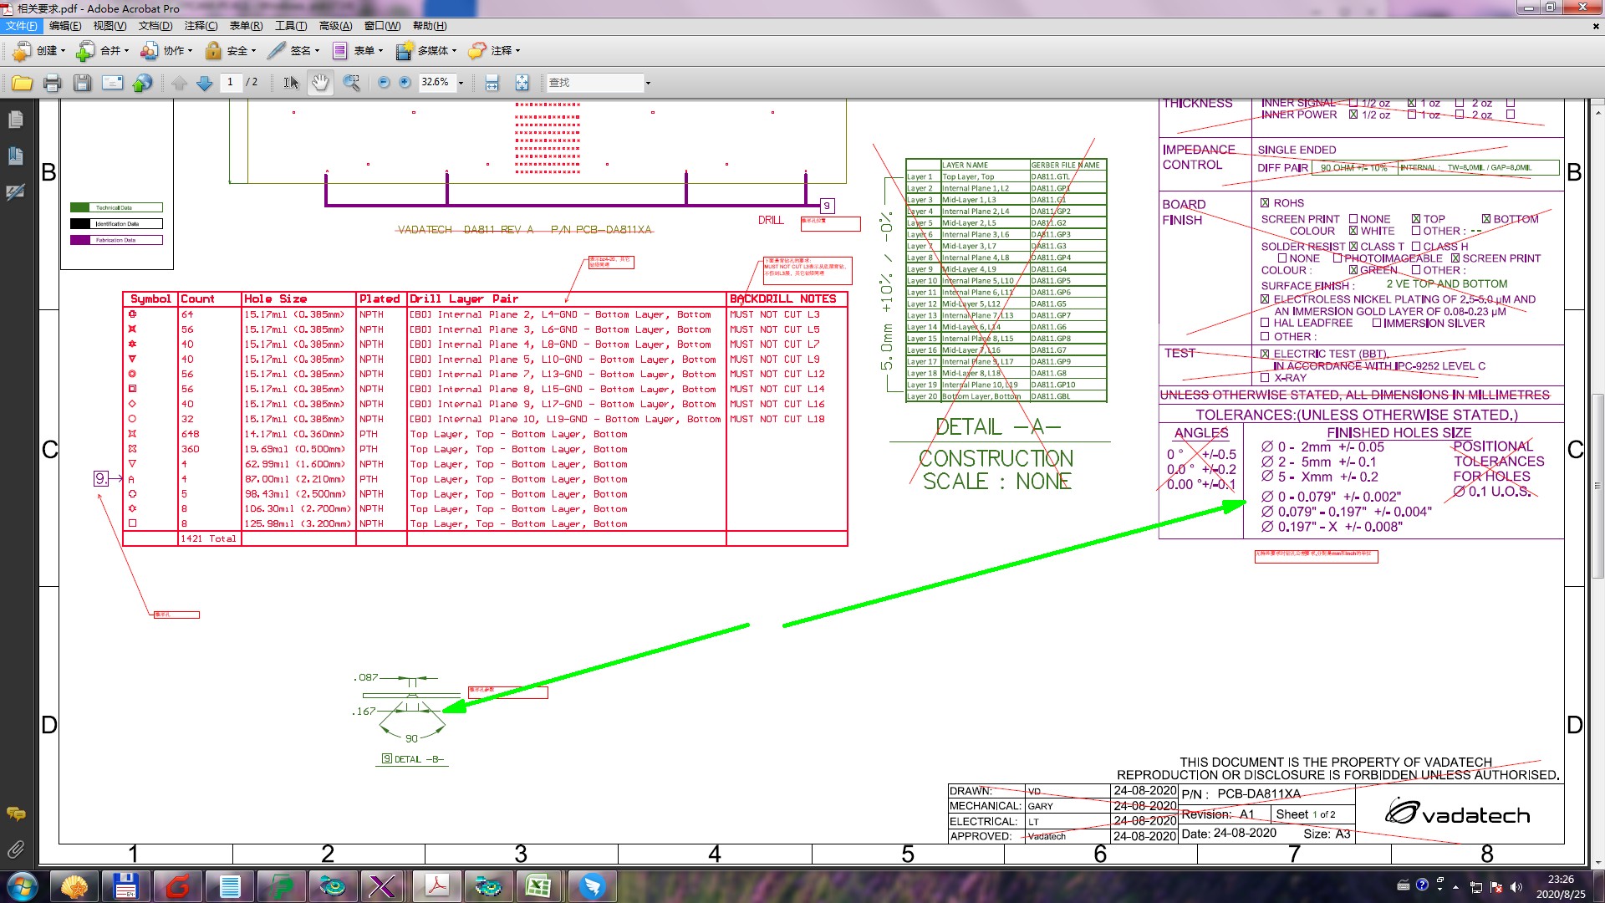Activate the Select text cursor tool
This screenshot has height=903, width=1605.
(x=290, y=83)
